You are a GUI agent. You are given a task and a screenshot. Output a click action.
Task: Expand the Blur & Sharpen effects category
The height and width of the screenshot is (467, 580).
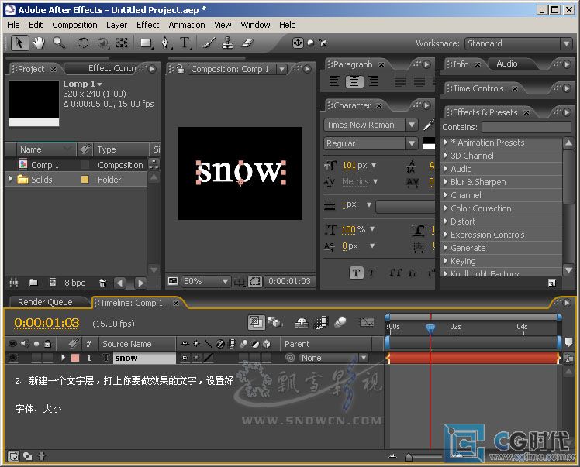[446, 182]
